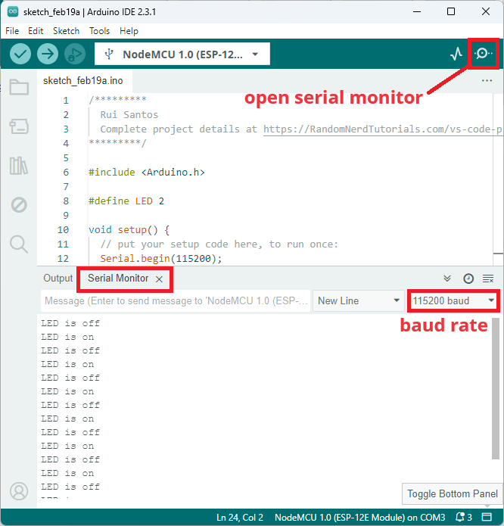Click the Verify checkmark button
Screen dimensions: 504x526
point(20,54)
